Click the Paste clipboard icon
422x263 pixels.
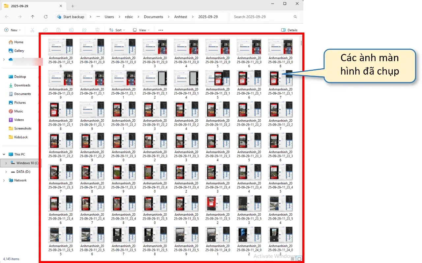pyautogui.click(x=58, y=30)
